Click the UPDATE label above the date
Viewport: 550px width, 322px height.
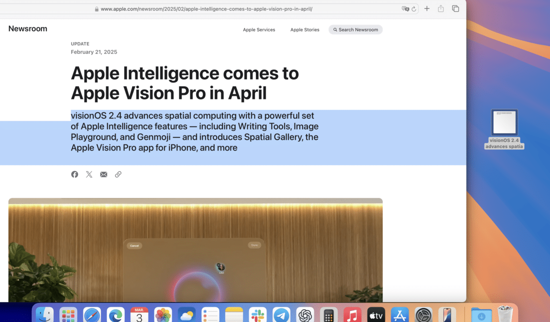pos(80,44)
